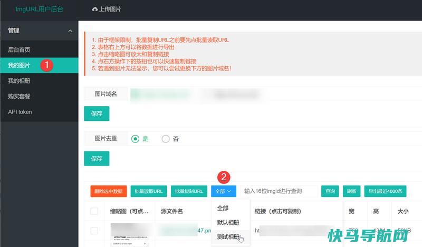Viewport: 422px width, 247px height.
Task: Click the 高 column header
Action: pyautogui.click(x=376, y=211)
